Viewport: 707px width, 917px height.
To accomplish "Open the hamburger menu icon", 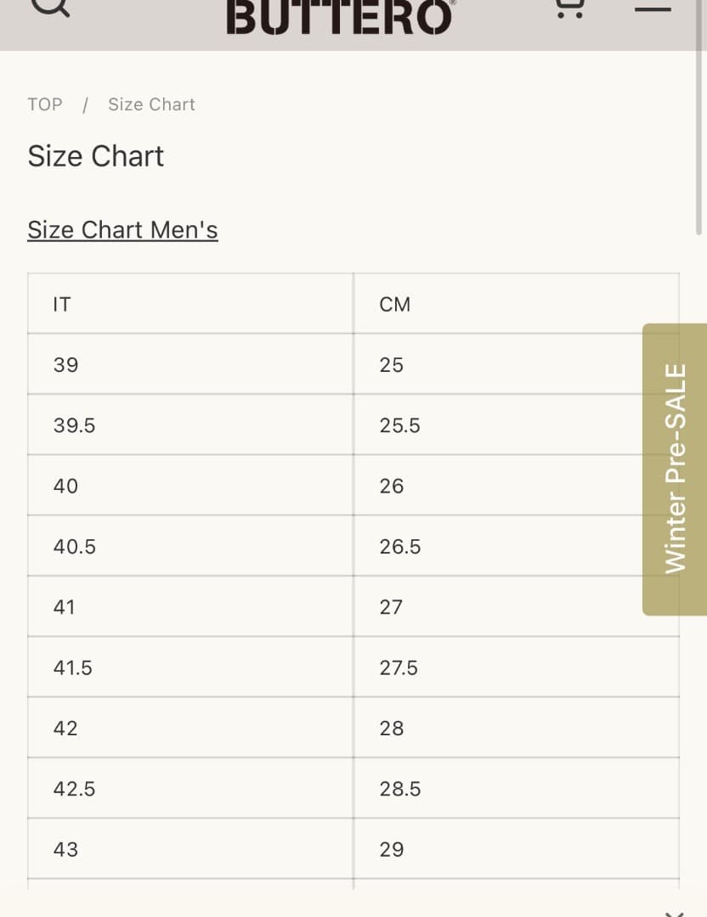I will 653,8.
